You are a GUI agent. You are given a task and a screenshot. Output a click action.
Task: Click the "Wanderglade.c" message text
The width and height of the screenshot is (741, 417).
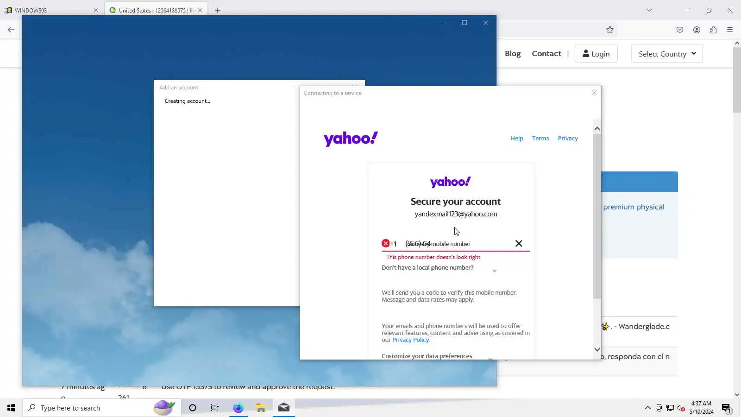[x=644, y=327]
